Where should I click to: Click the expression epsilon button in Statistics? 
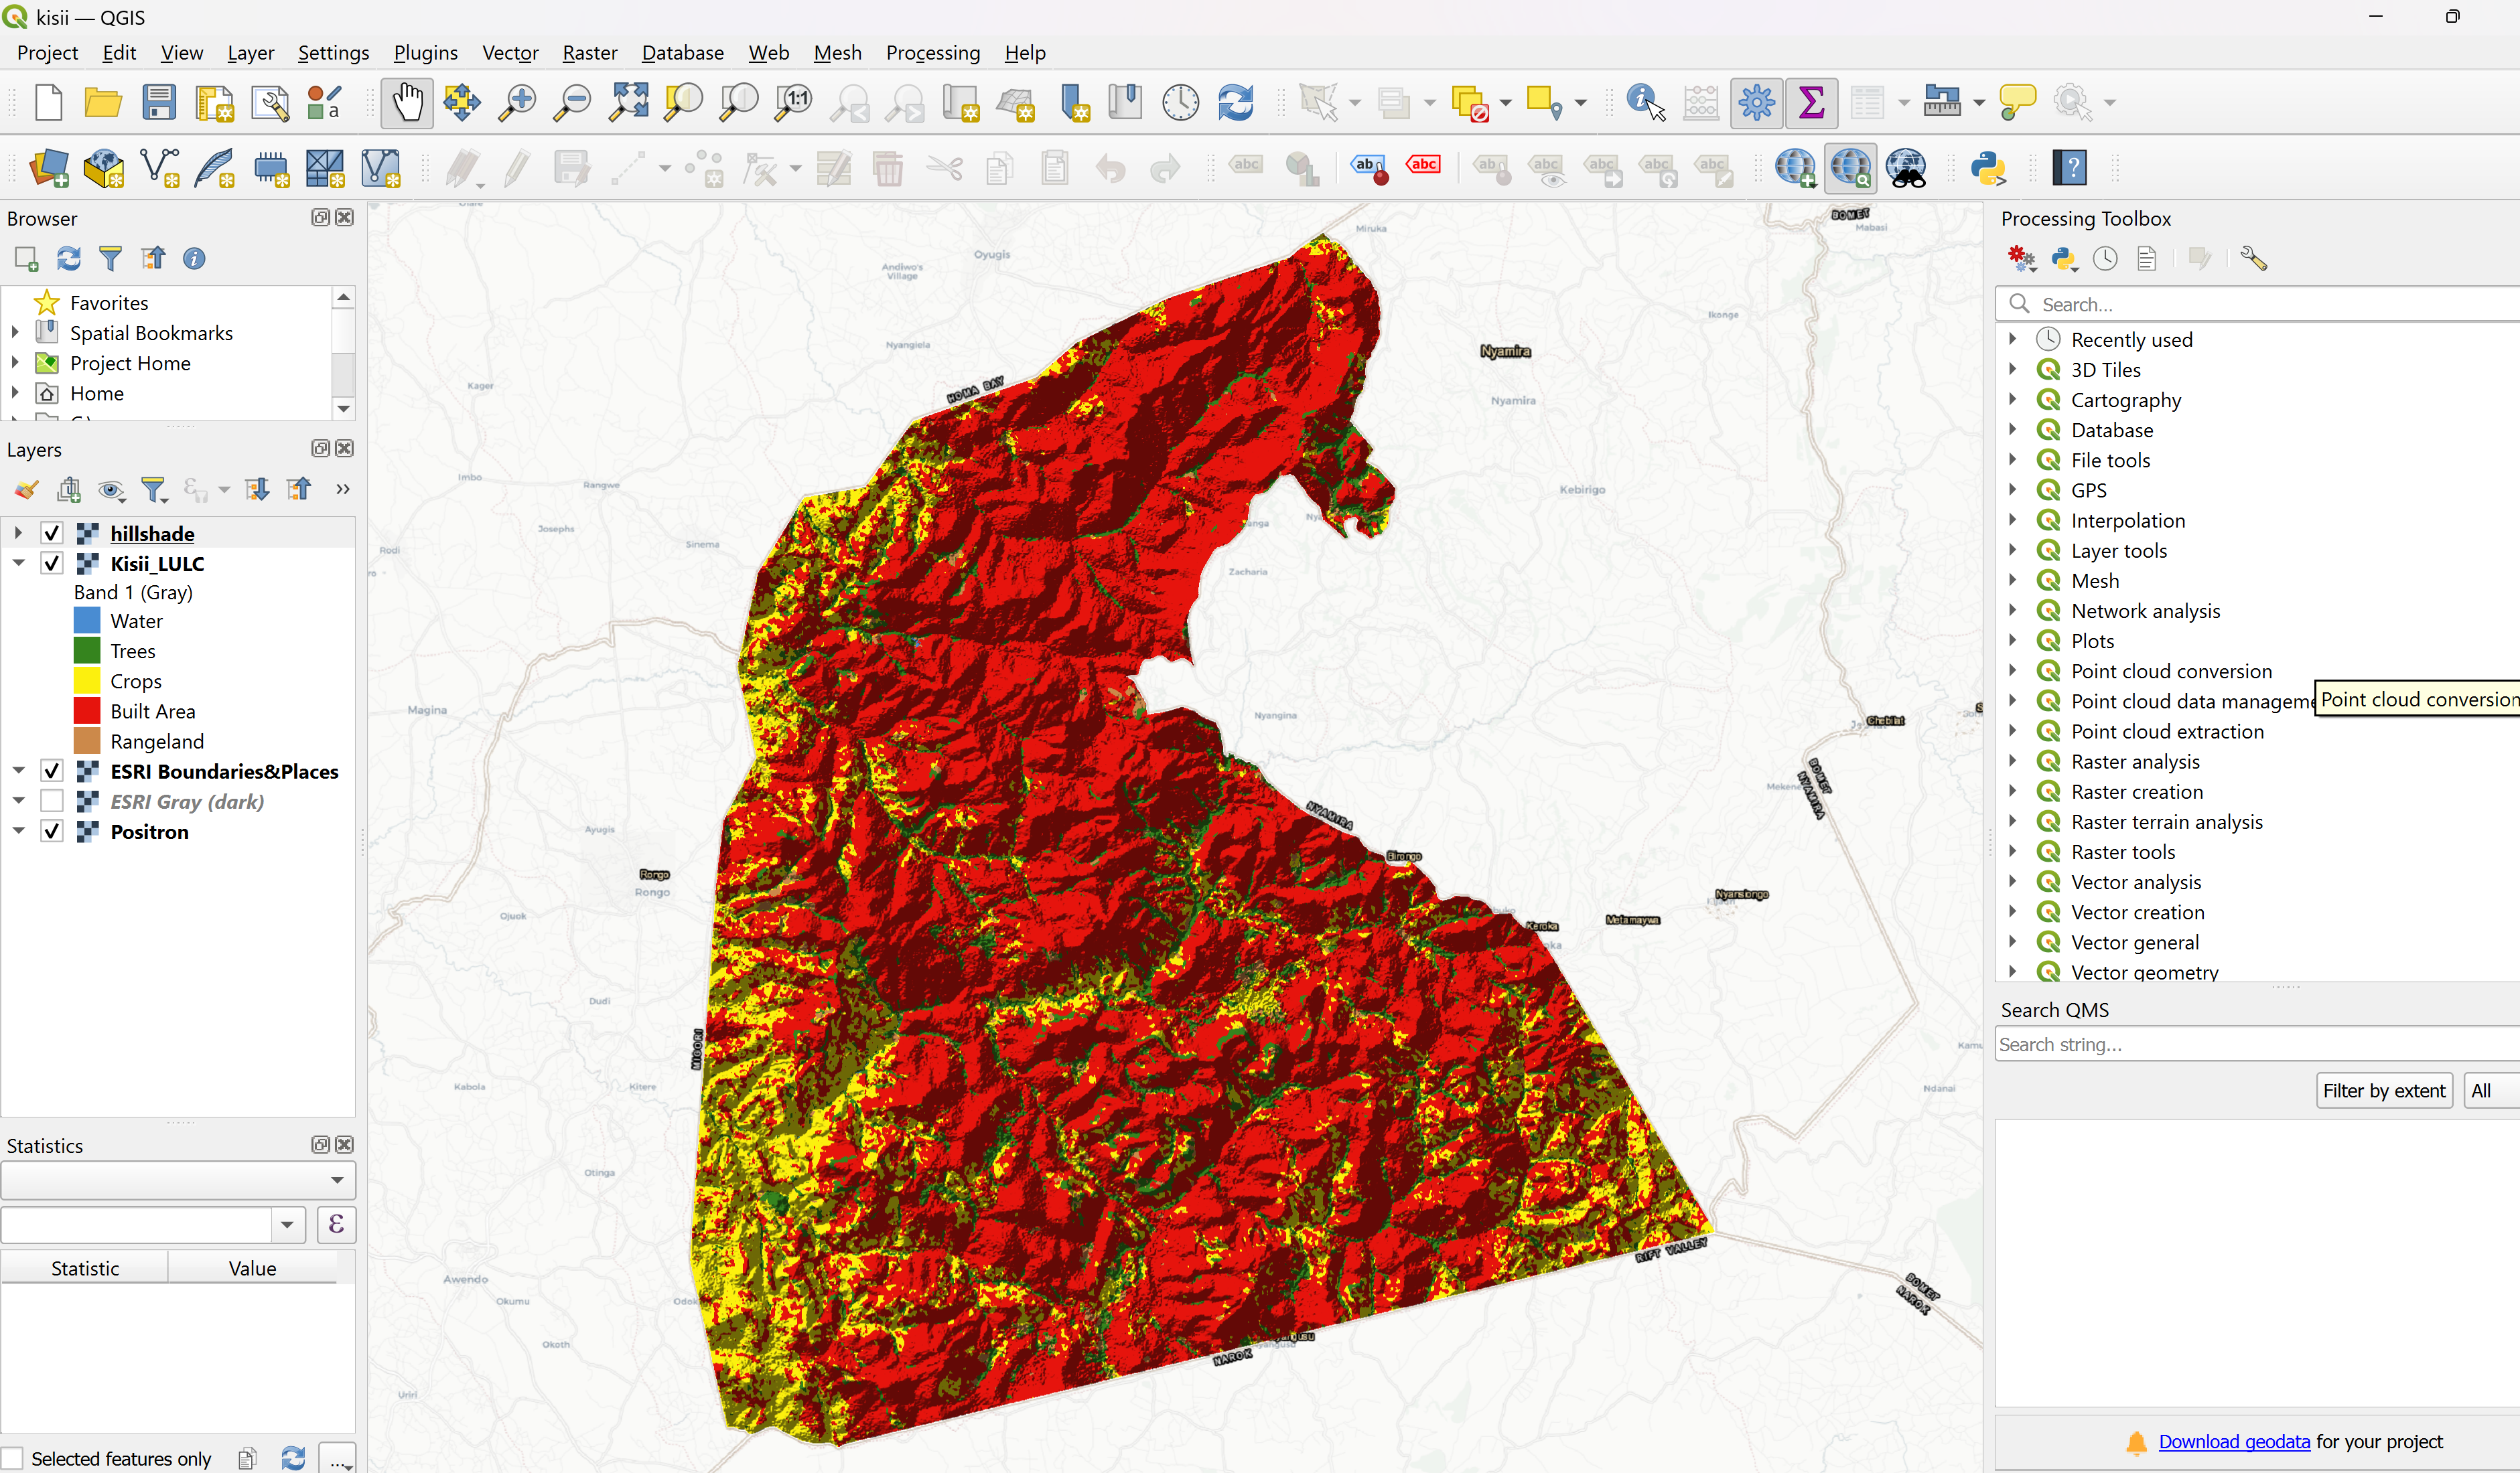[336, 1224]
